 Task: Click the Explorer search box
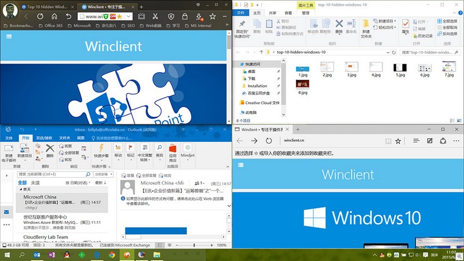(x=430, y=52)
